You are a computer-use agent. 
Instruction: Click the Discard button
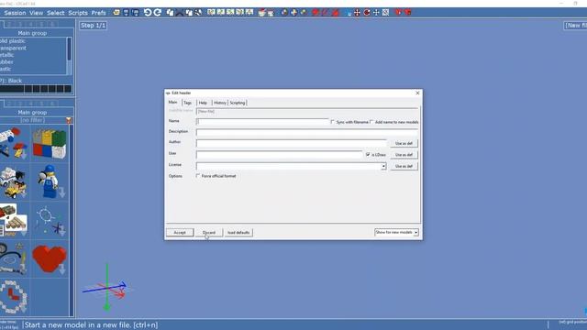(x=209, y=232)
